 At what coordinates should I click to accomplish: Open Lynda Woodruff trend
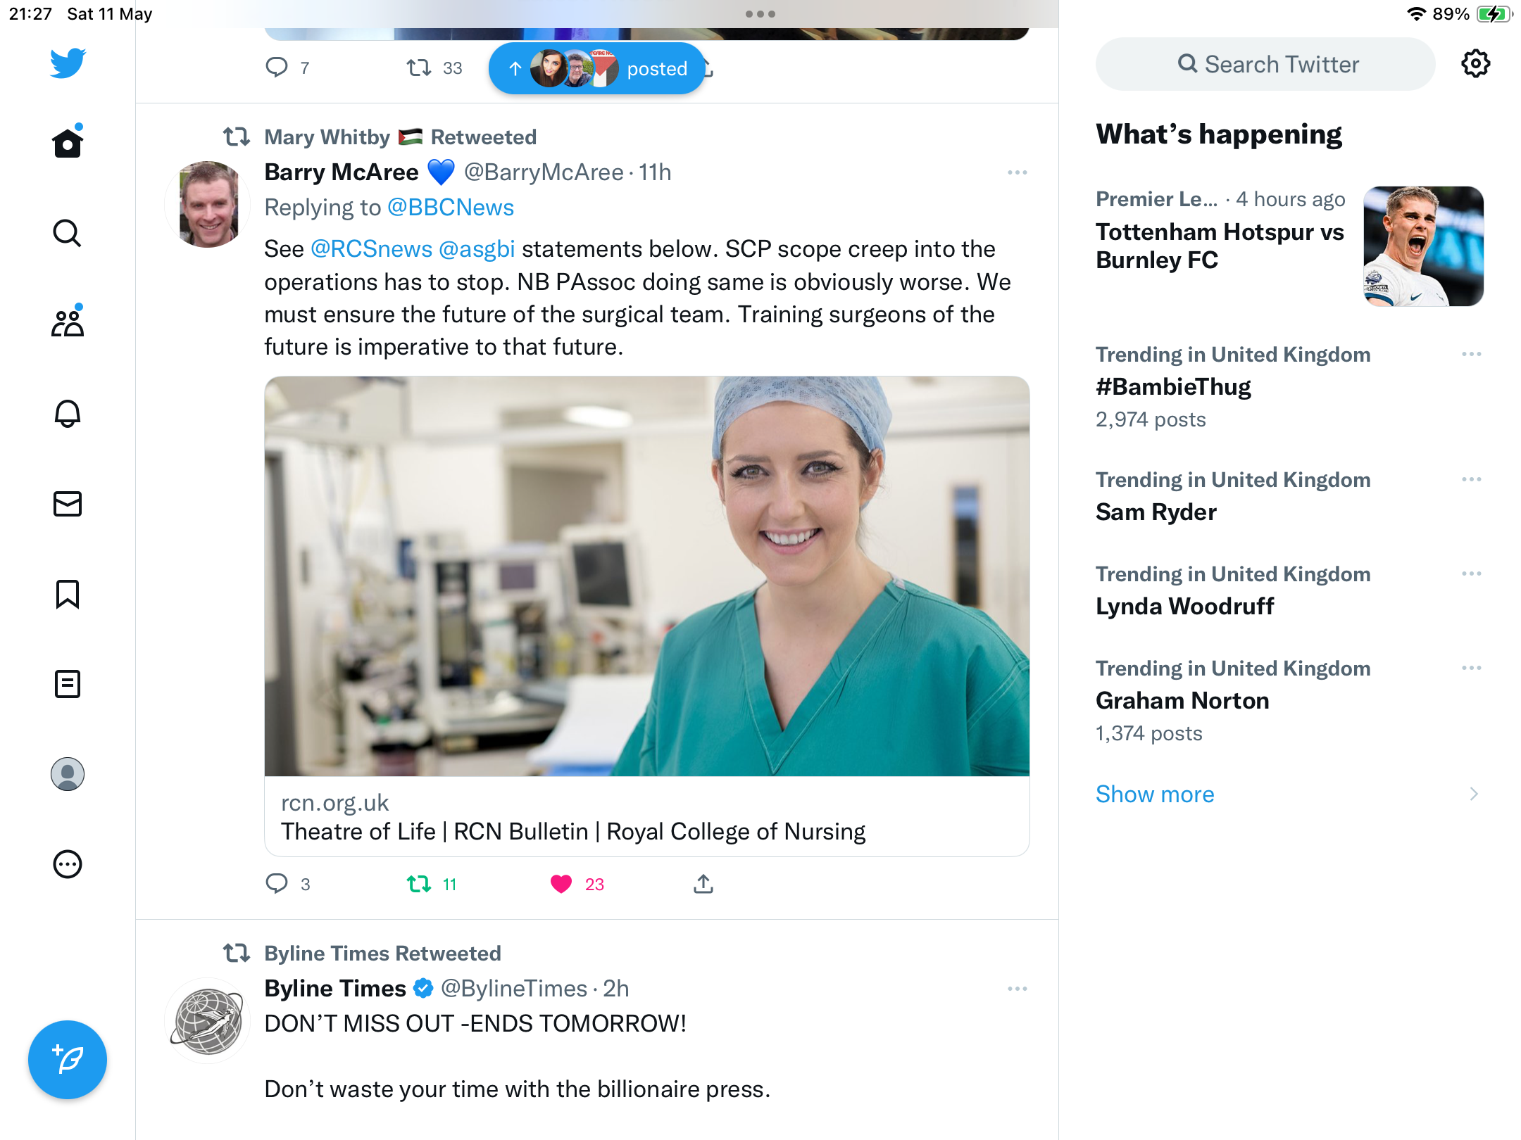(x=1185, y=607)
